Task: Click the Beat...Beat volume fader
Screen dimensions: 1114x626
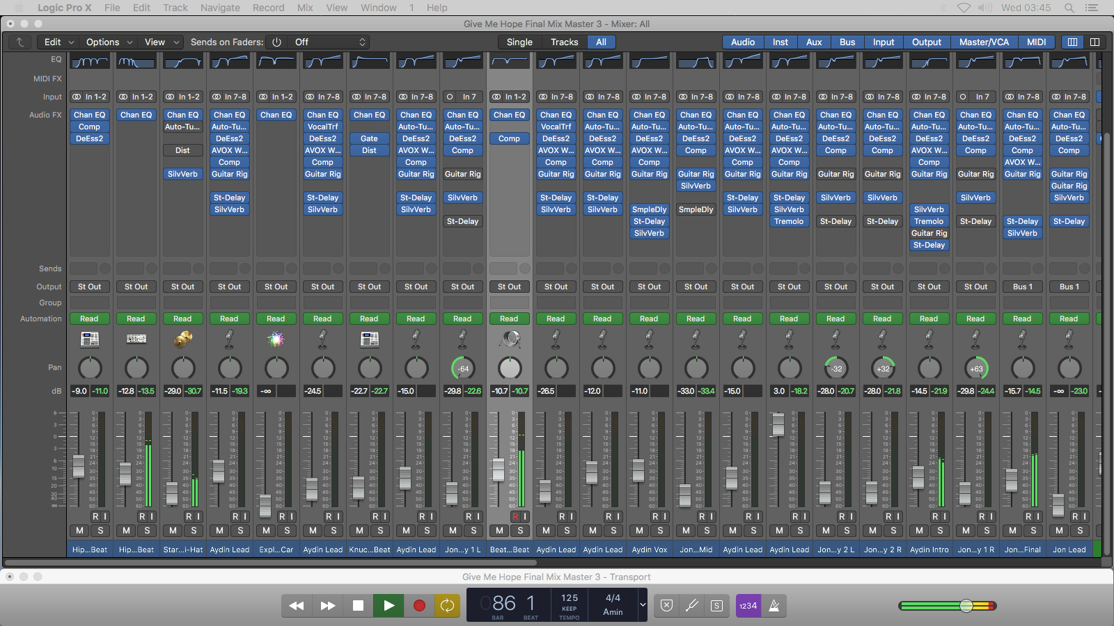Action: click(499, 469)
